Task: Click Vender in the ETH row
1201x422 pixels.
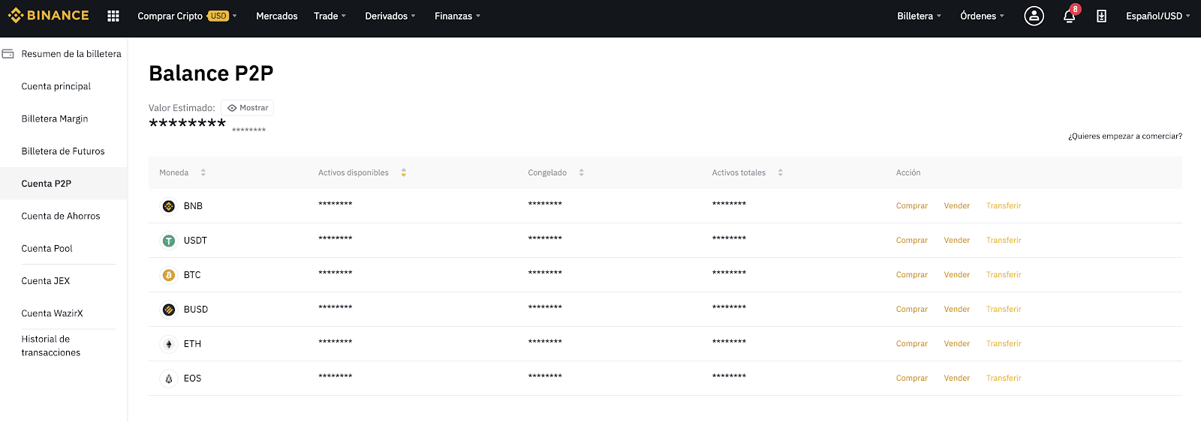Action: click(957, 344)
